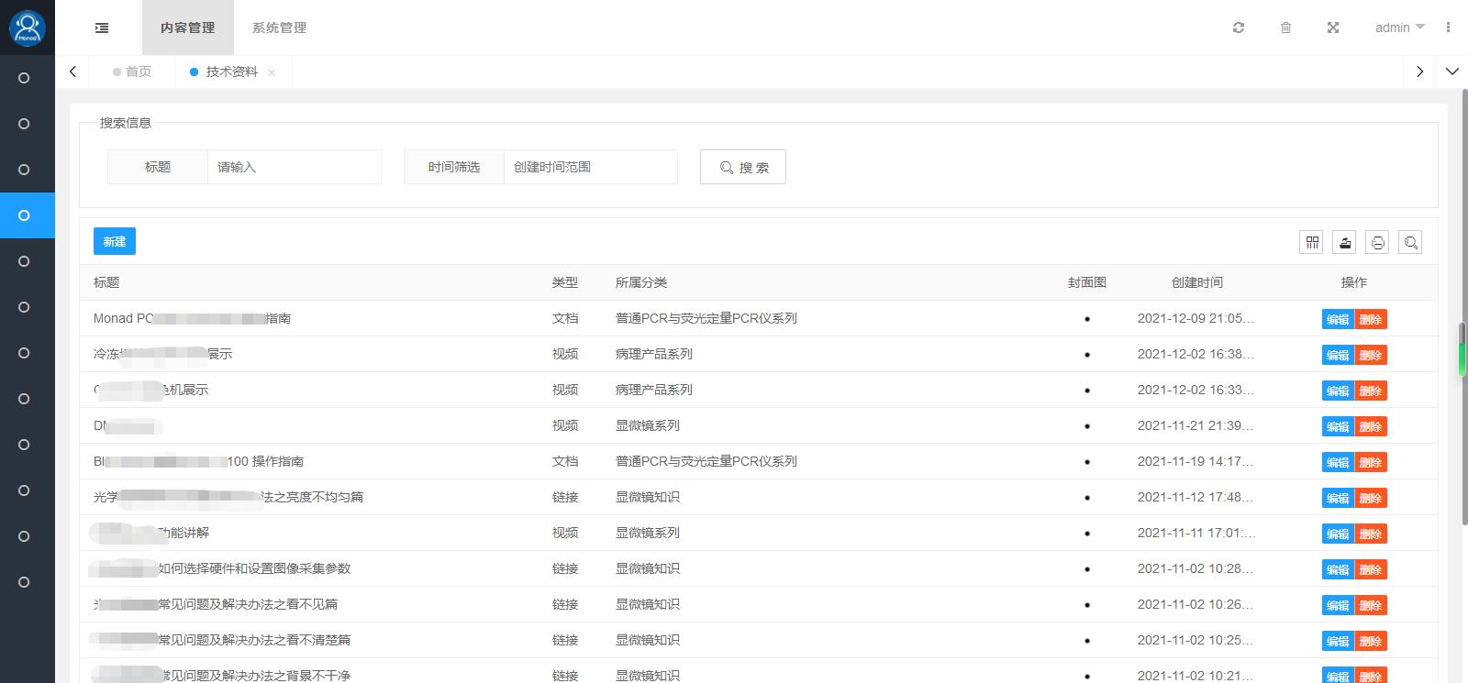Screen dimensions: 1468x683
Task: Open the vertical three-dot more menu
Action: click(1448, 28)
